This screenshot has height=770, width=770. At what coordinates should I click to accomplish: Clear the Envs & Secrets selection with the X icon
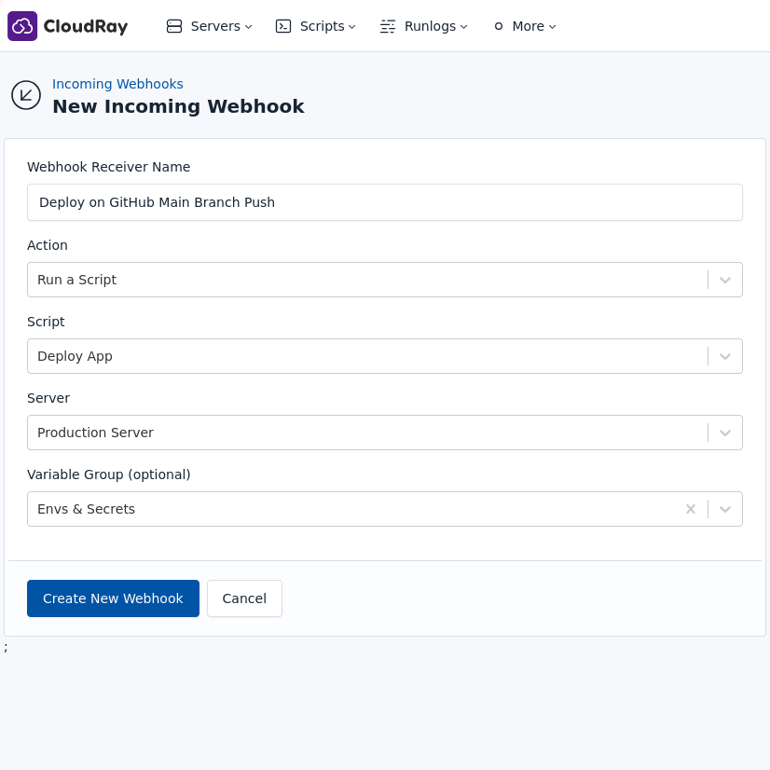click(x=691, y=509)
